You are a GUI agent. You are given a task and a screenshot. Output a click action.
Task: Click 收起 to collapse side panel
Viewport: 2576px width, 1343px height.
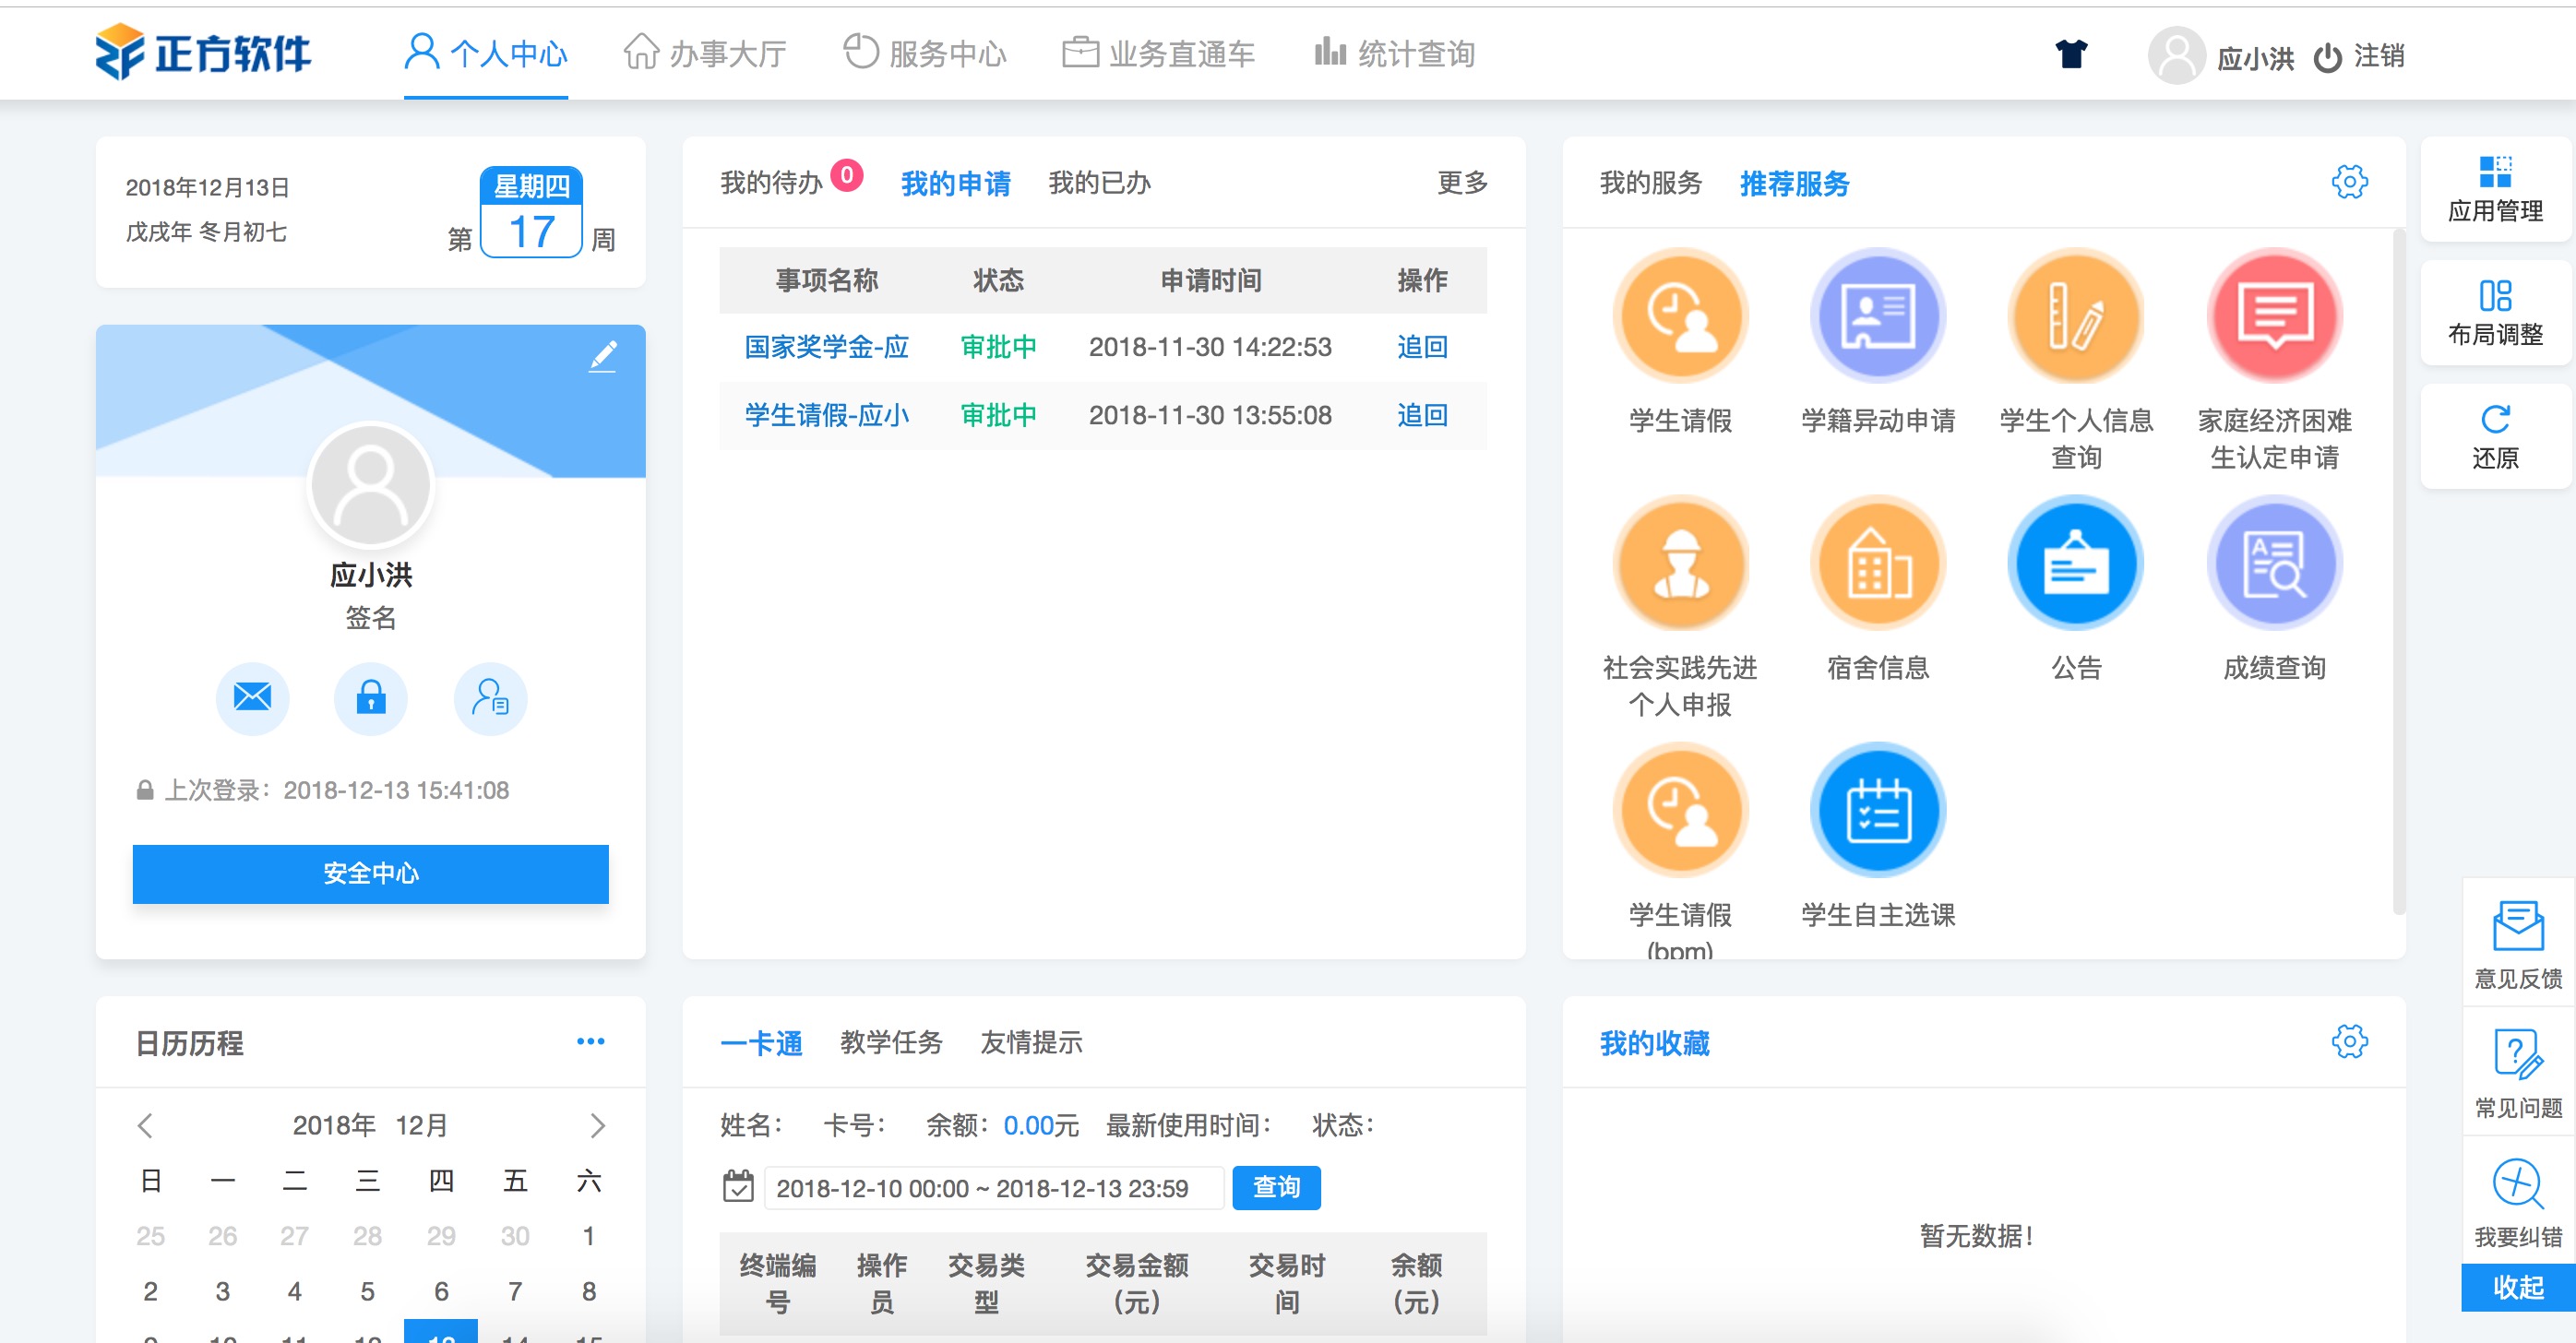(2517, 1287)
